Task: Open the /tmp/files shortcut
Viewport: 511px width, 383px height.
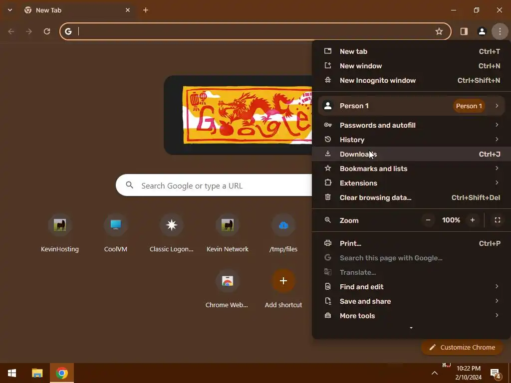Action: tap(283, 234)
